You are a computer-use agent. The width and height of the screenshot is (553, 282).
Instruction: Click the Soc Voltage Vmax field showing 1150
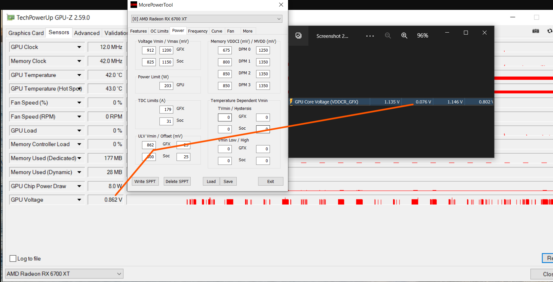tap(166, 62)
